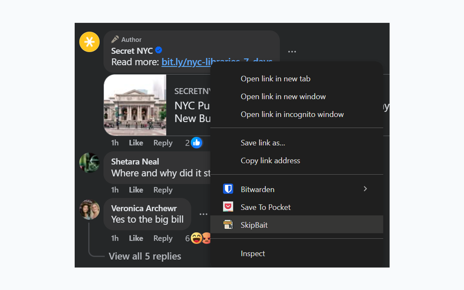Open the three-dot menu on Veronica's comment

click(203, 214)
